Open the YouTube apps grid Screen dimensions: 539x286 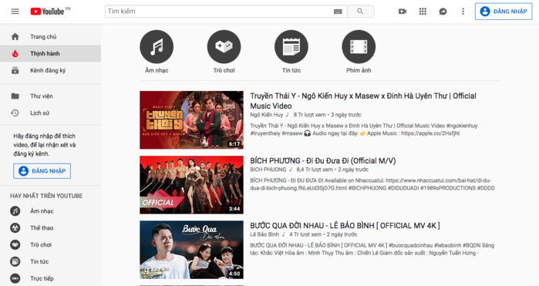pyautogui.click(x=423, y=12)
